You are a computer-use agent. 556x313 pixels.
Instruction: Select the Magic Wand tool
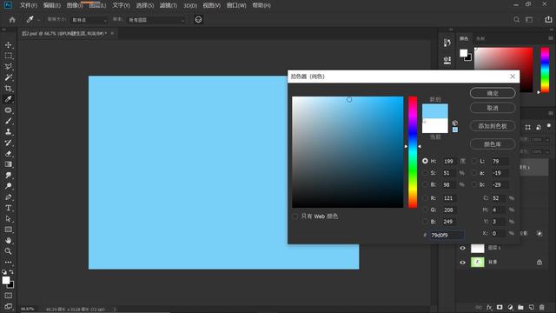(8, 77)
